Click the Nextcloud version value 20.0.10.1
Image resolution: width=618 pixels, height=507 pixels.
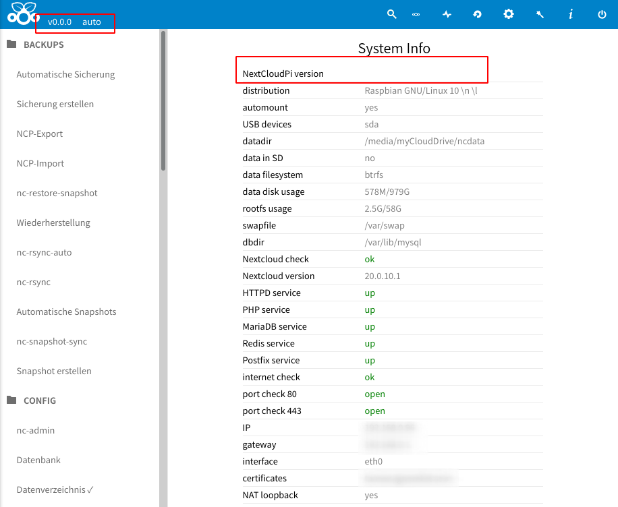point(383,276)
